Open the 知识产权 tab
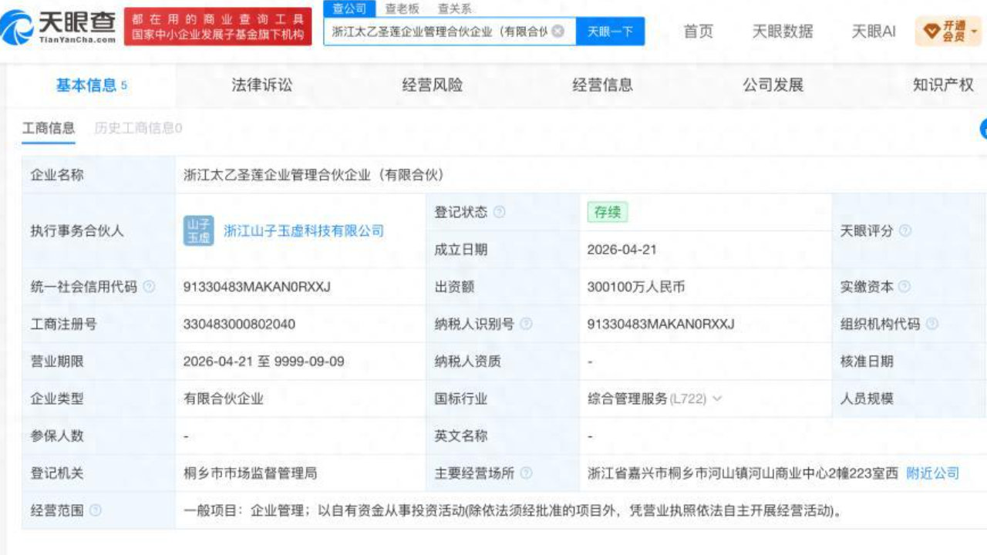987x555 pixels. 943,85
